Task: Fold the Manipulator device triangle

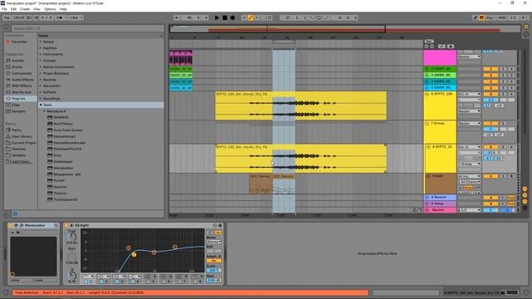Action: (x=16, y=225)
